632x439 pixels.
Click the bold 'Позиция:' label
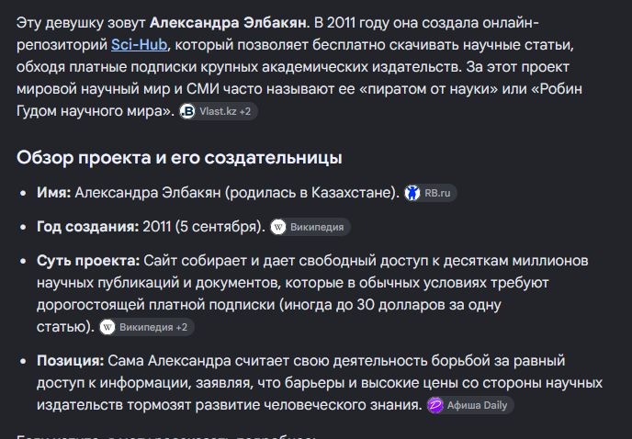(x=70, y=360)
